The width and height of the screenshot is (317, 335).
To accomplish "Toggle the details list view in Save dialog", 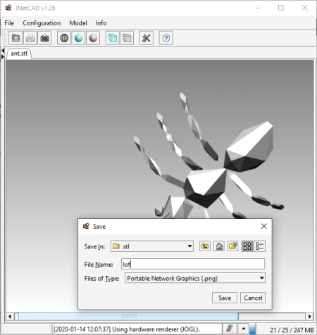I will click(x=260, y=246).
